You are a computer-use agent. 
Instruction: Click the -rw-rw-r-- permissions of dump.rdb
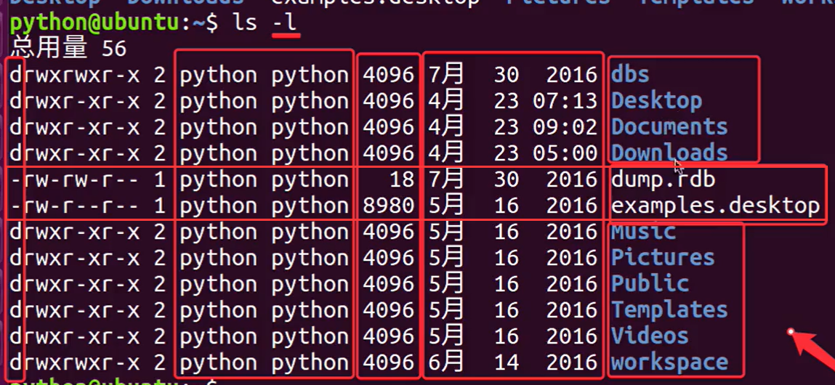click(x=74, y=179)
